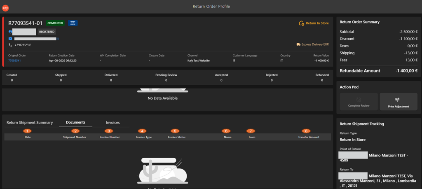
Task: Click the Taxes amount 0,00 €
Action: coord(413,46)
